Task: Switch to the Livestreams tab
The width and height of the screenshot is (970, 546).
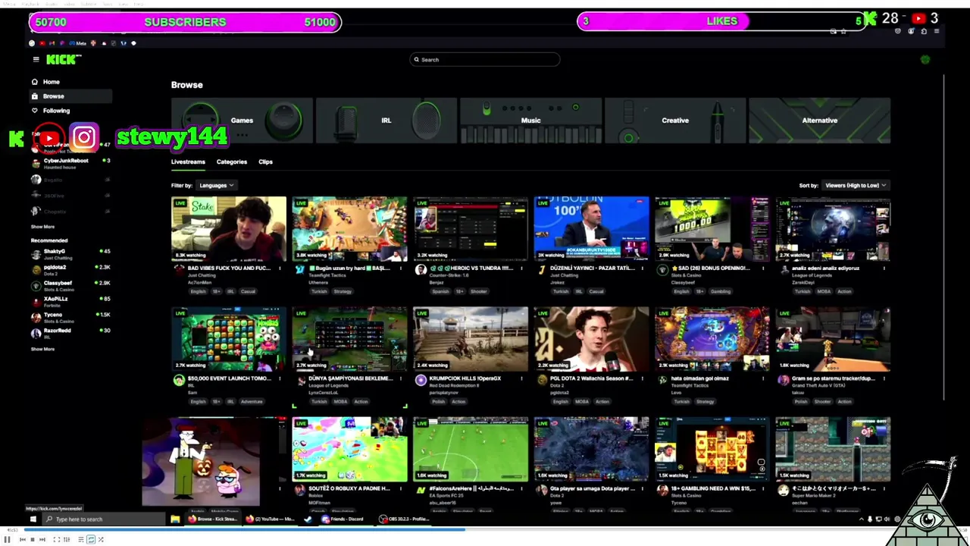Action: (188, 162)
